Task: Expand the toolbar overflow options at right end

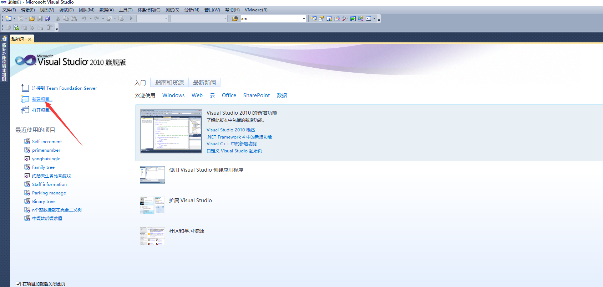Action: (379, 19)
